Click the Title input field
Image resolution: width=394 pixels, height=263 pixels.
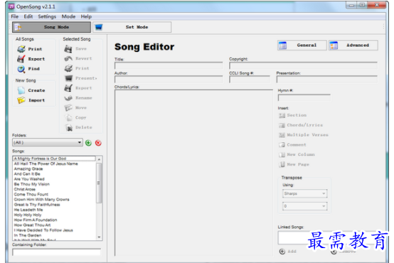[169, 65]
